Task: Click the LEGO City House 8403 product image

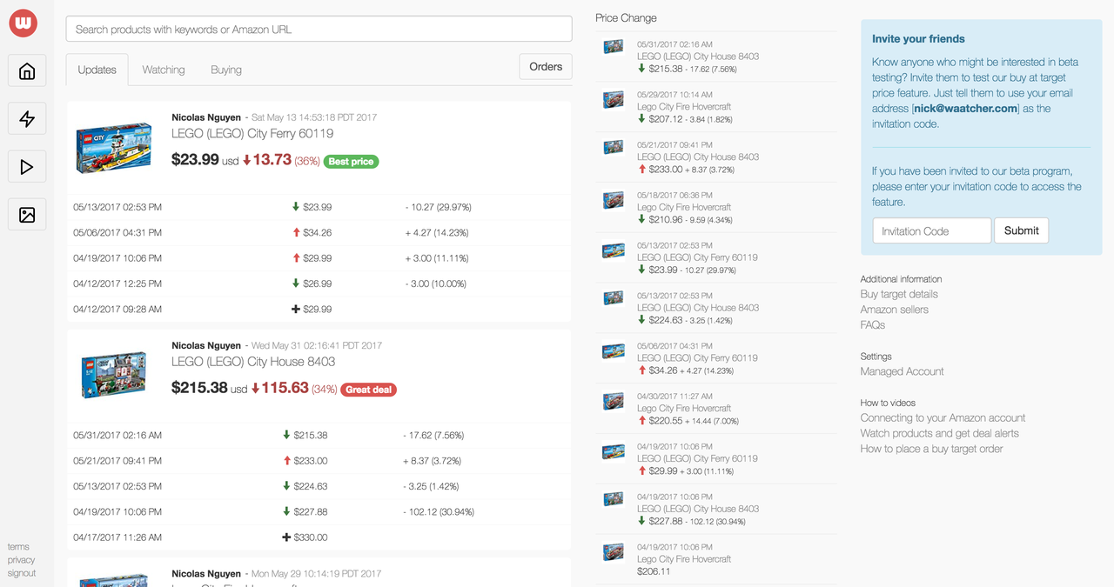Action: (114, 375)
